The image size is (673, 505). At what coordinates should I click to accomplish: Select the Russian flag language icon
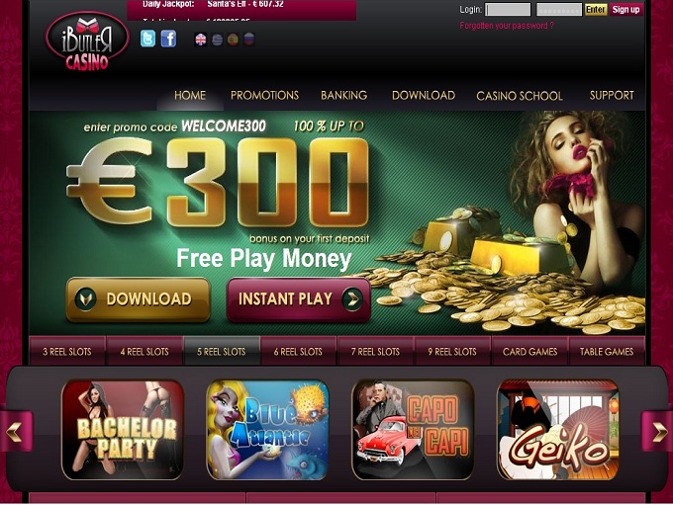tap(249, 40)
